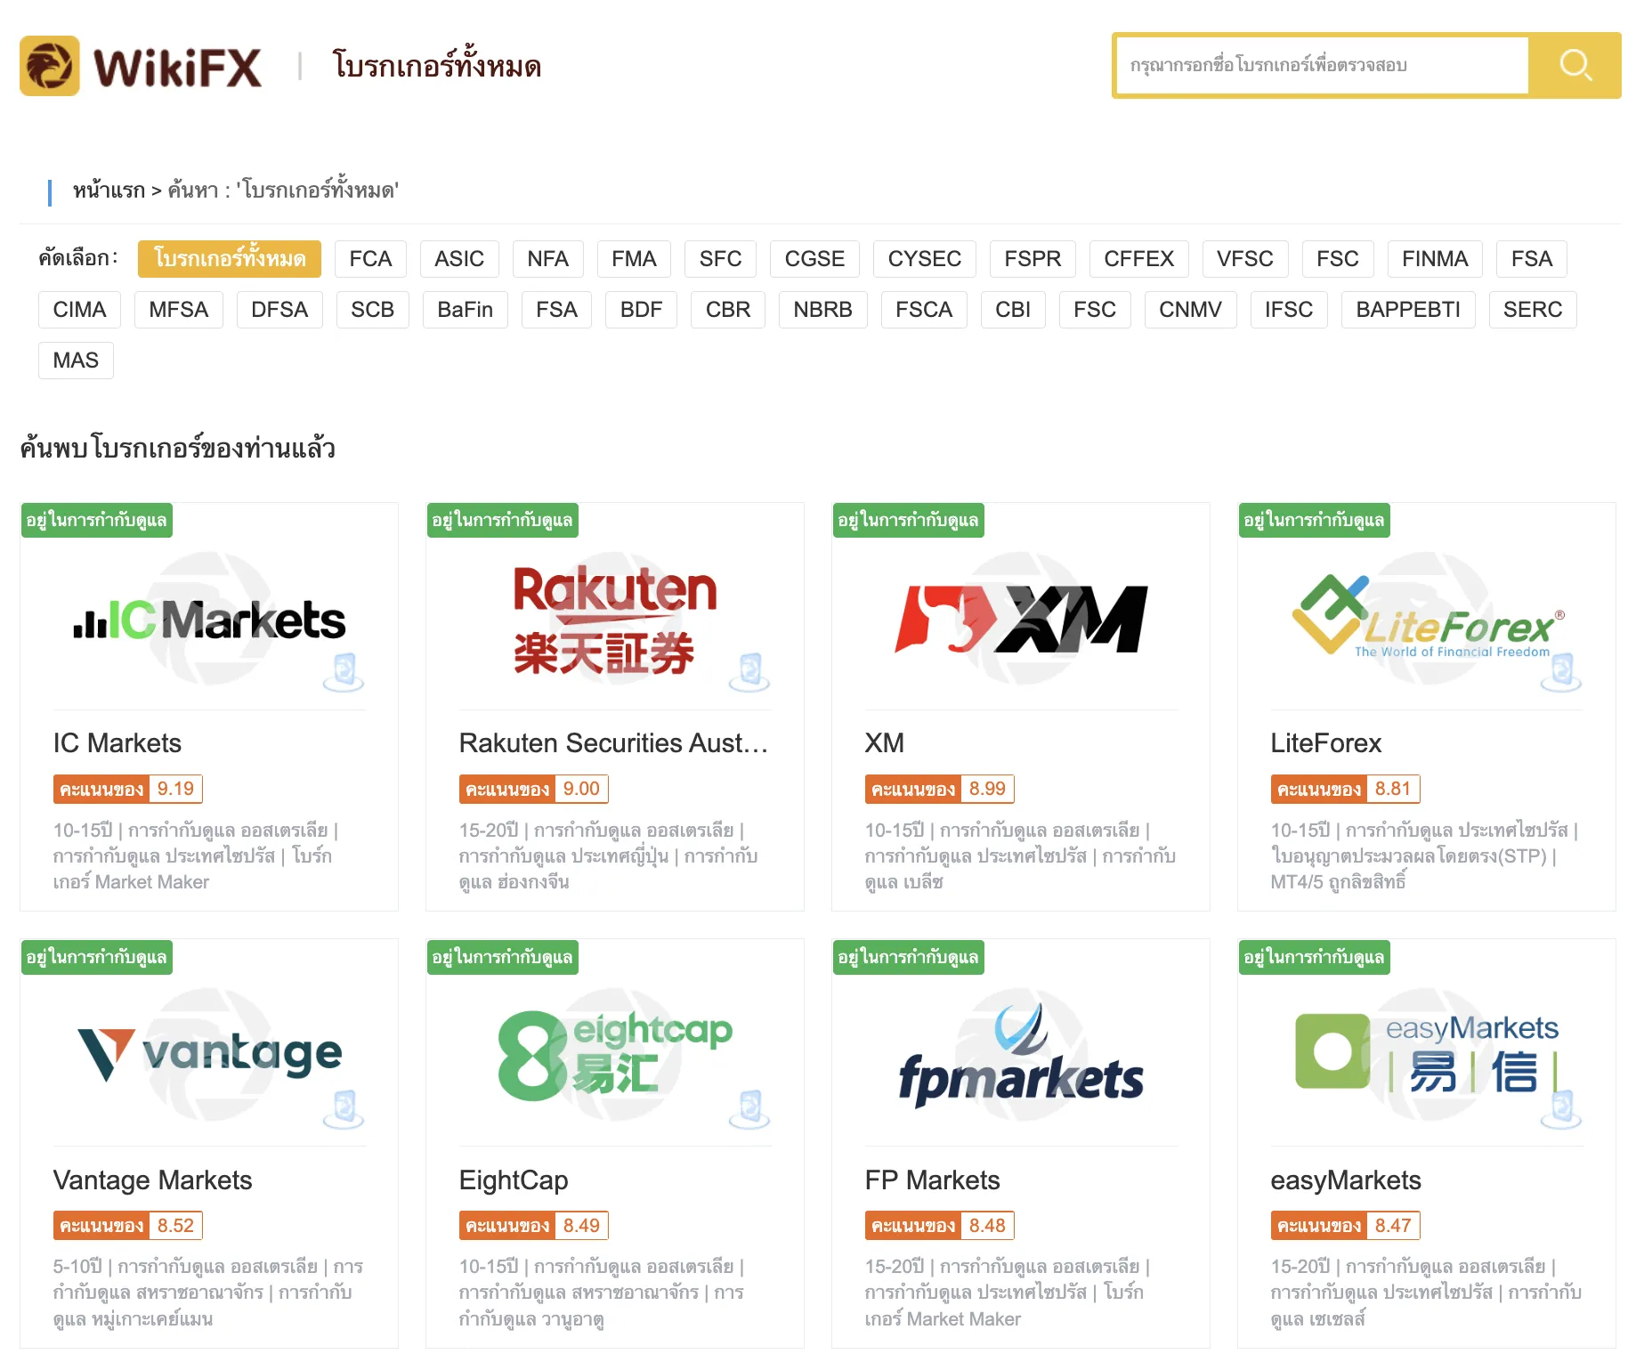This screenshot has width=1636, height=1362.
Task: Open the Vantage logo image
Action: [x=209, y=1054]
